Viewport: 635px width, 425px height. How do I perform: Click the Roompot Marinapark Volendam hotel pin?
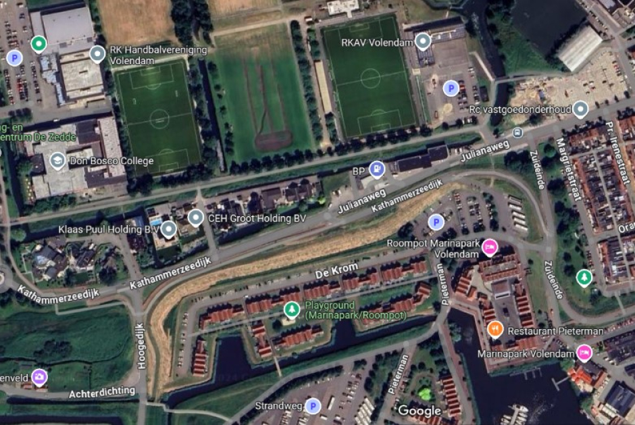490,247
